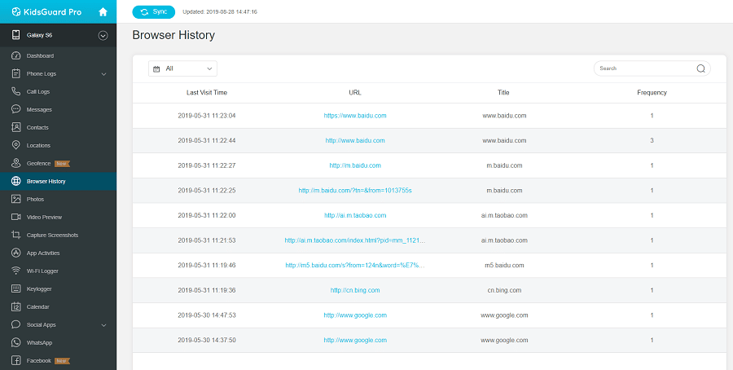This screenshot has height=370, width=733.
Task: Expand the Galaxy S6 device selector
Action: click(103, 35)
